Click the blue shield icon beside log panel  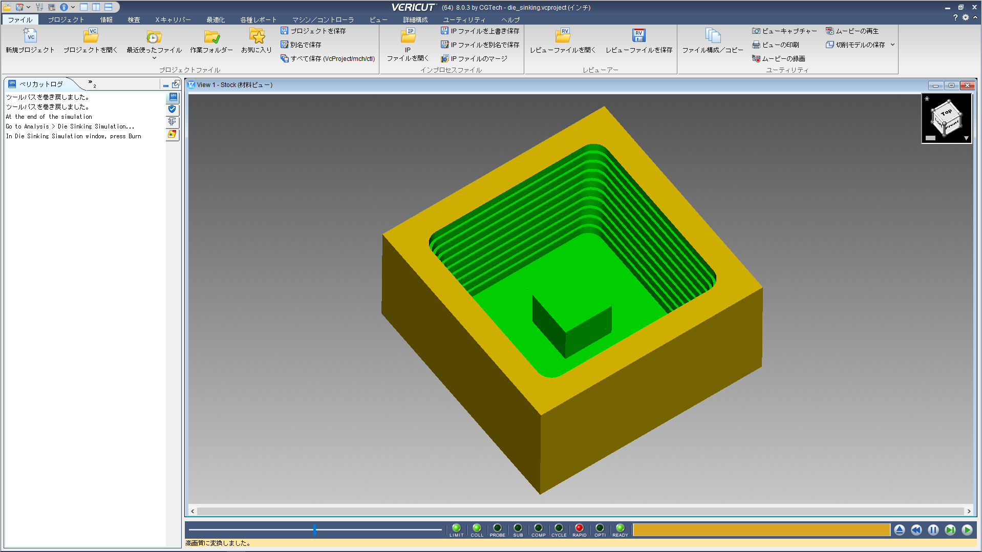point(173,109)
